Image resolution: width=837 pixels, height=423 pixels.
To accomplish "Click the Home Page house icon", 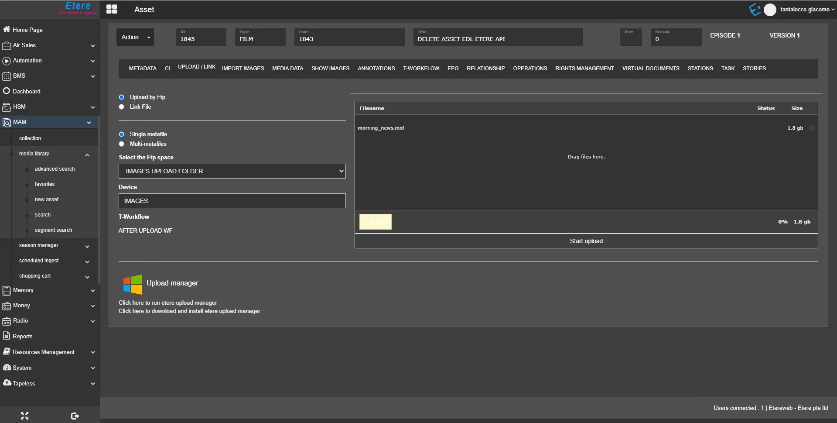I will [7, 29].
